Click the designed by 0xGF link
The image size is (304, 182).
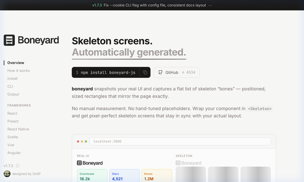[26, 174]
